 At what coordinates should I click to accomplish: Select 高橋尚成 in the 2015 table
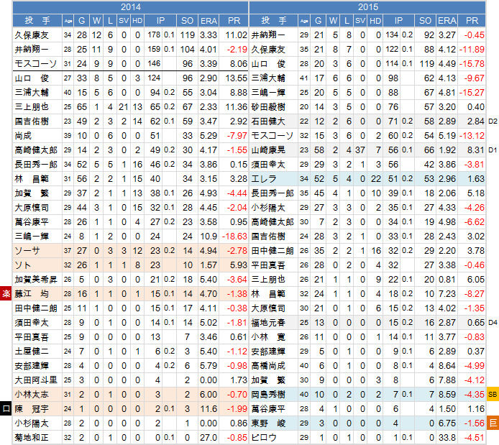pos(268,366)
